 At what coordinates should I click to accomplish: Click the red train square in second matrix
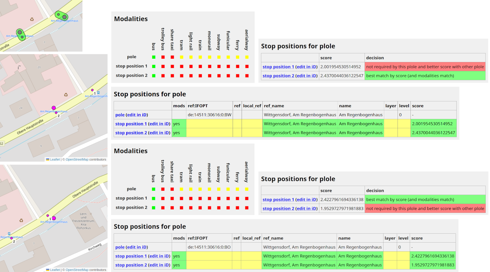coord(200,198)
